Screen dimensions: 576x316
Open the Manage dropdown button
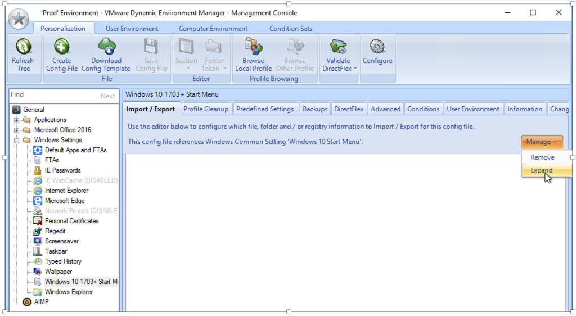[542, 142]
